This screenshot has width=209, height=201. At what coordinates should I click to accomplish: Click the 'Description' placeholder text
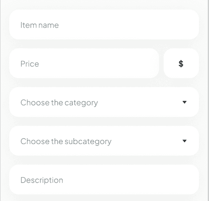tap(42, 180)
